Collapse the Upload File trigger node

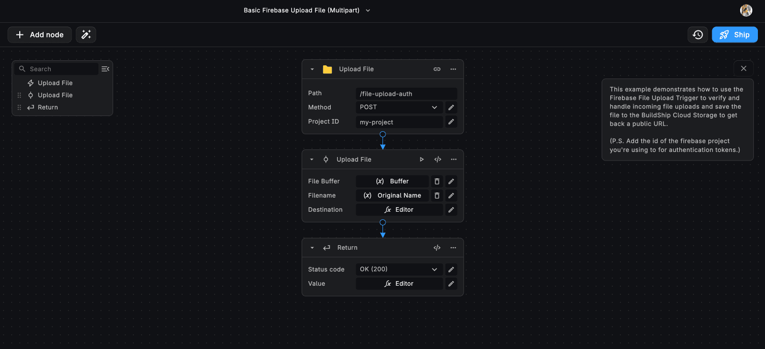pyautogui.click(x=311, y=69)
